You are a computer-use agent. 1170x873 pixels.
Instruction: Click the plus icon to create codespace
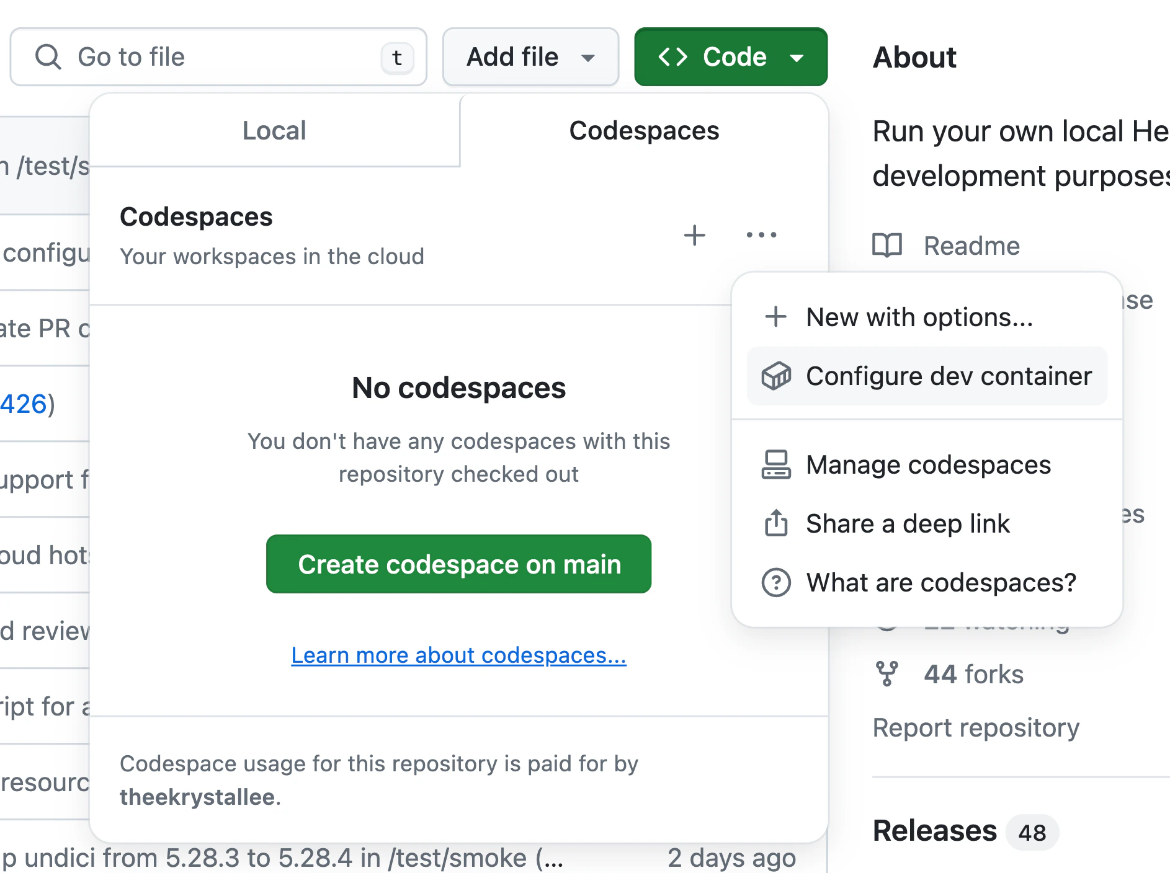pos(694,235)
